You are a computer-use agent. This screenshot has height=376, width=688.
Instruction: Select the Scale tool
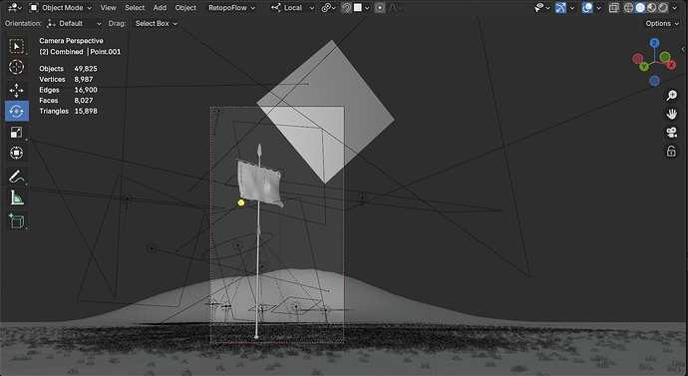[17, 132]
